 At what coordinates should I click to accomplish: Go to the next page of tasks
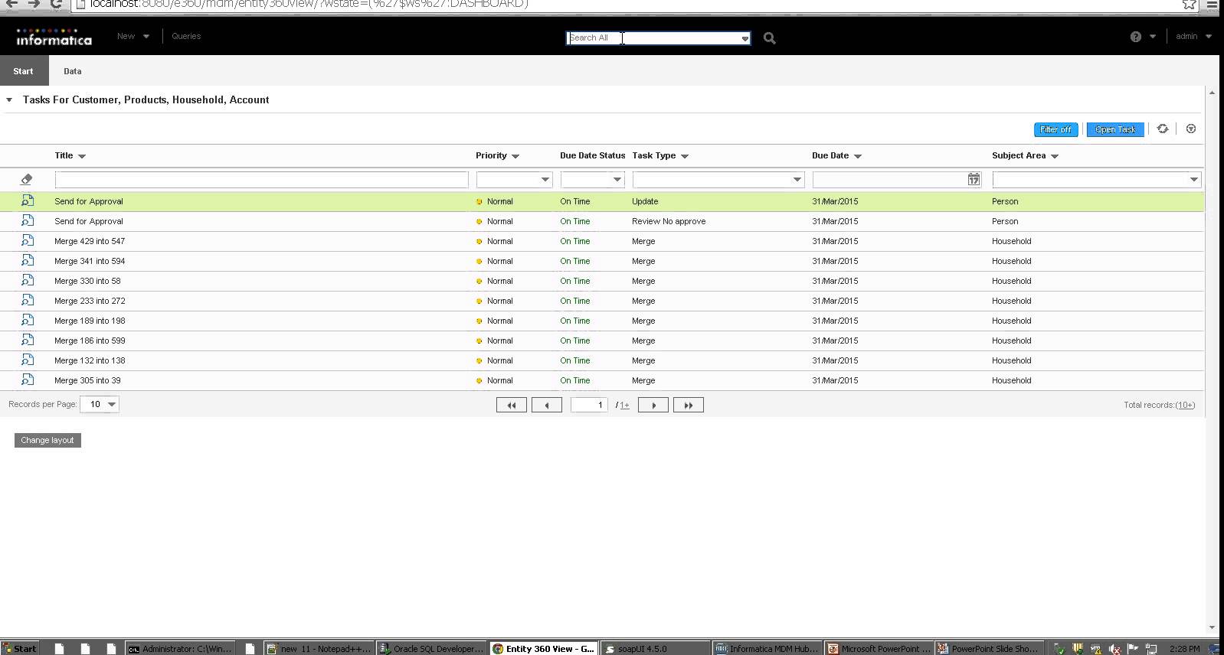click(653, 405)
